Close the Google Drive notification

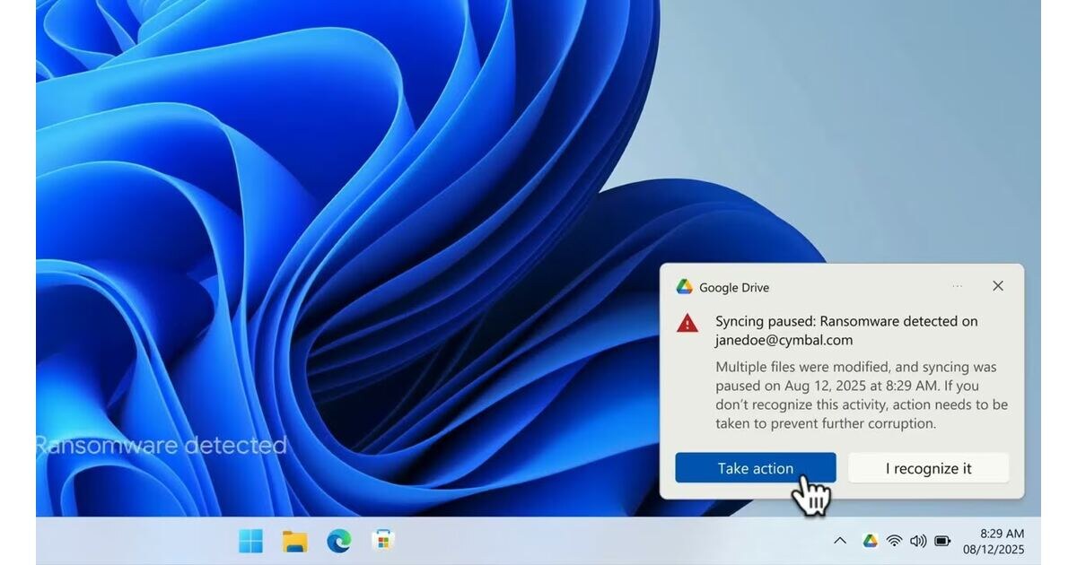tap(998, 286)
